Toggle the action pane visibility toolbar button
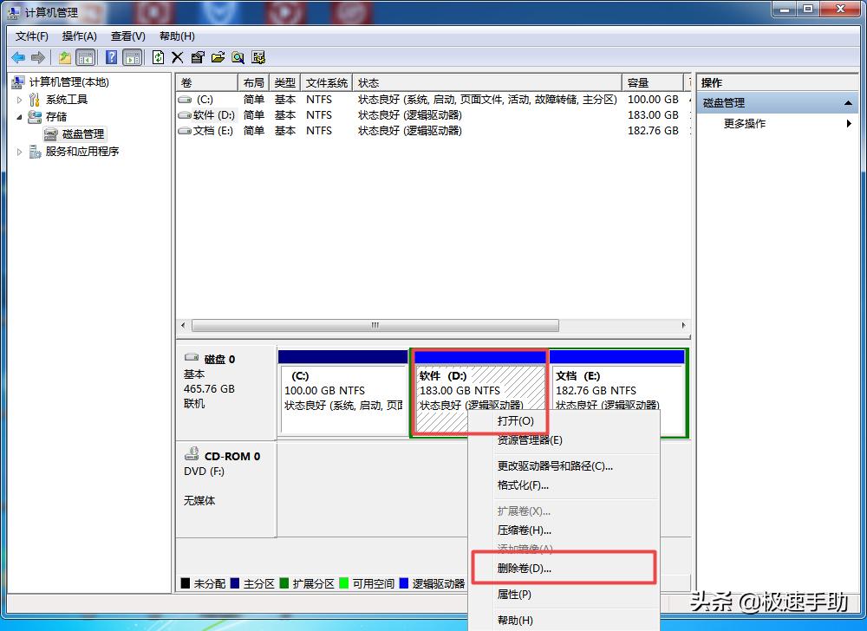Screen dimensions: 867x631 [133, 57]
